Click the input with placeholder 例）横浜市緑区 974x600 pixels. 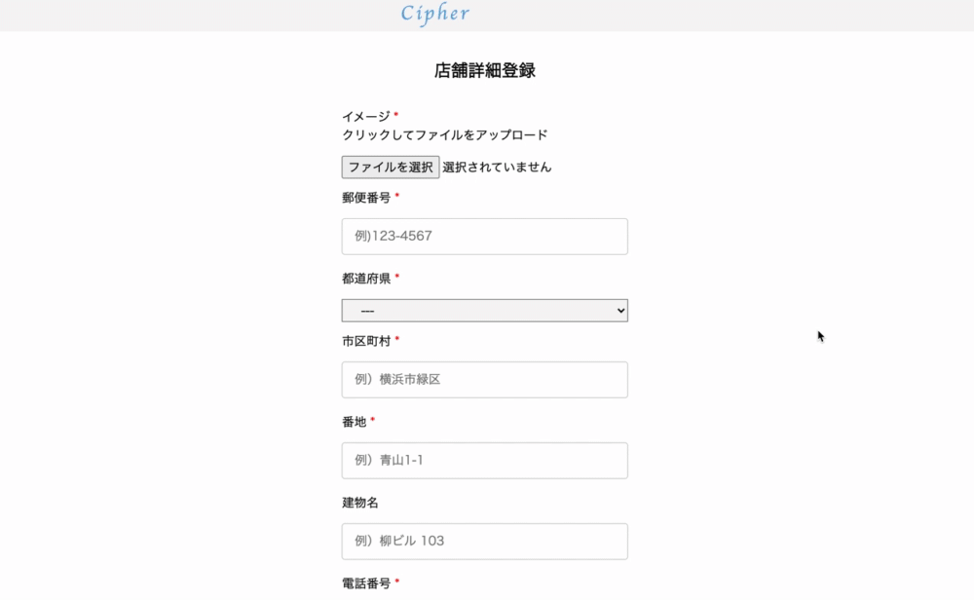coord(484,379)
